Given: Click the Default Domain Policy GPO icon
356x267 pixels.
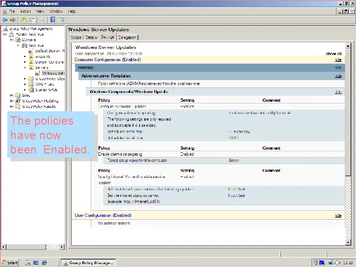Looking at the screenshot, I should [x=31, y=51].
